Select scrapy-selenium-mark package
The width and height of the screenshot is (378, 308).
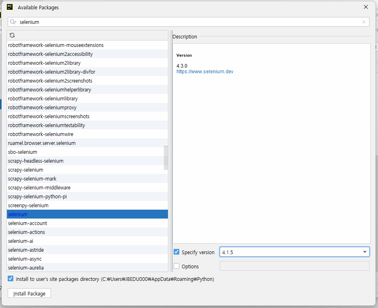click(87, 179)
